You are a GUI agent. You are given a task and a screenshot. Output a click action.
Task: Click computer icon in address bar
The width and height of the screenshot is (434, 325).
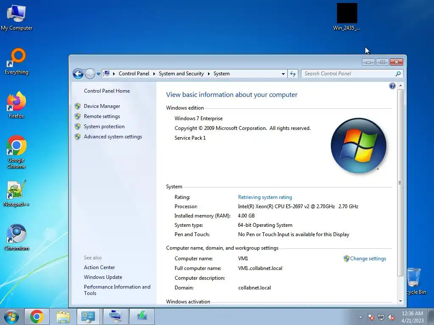(x=106, y=74)
